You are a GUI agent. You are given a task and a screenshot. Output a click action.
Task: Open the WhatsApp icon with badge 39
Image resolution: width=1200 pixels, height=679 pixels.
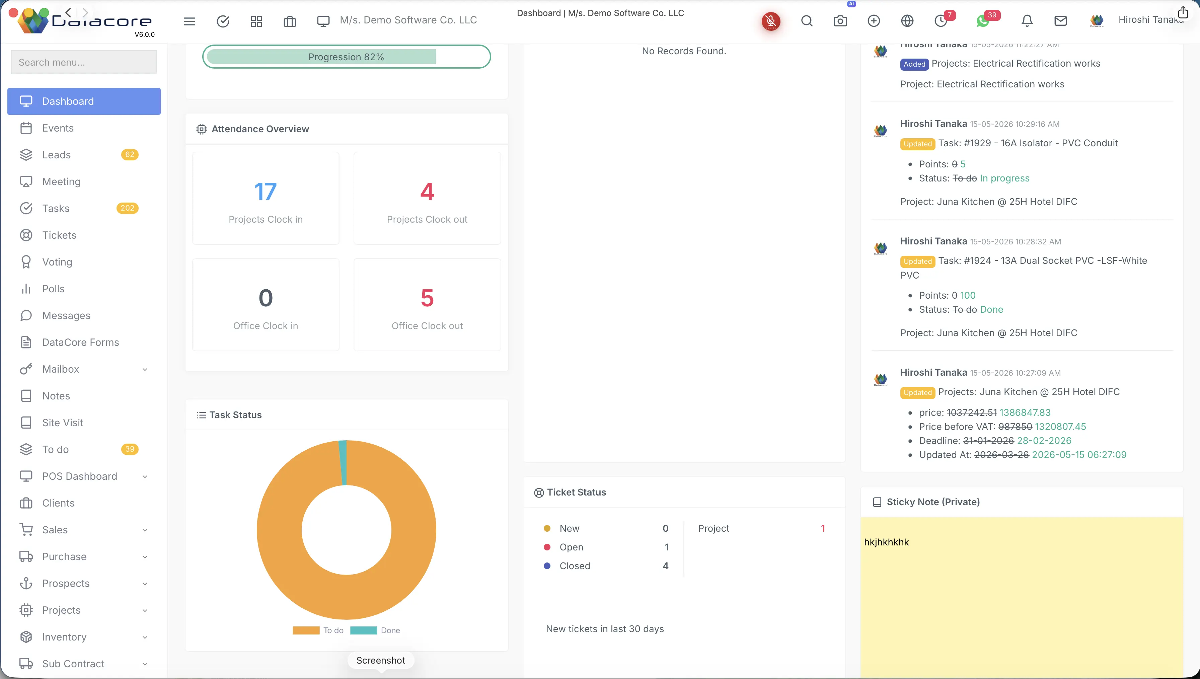point(983,21)
